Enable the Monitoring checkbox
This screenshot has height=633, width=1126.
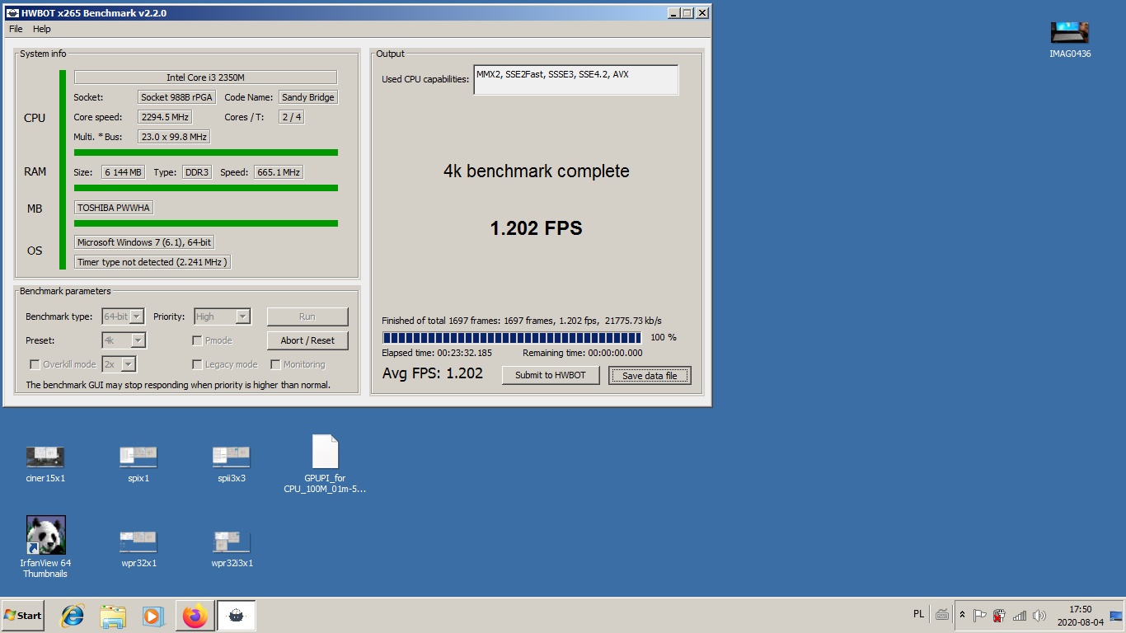pos(275,364)
